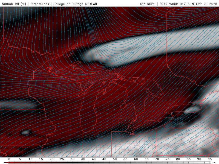Click the '500mb RH (%)' title text
The image size is (219, 164).
[14, 4]
